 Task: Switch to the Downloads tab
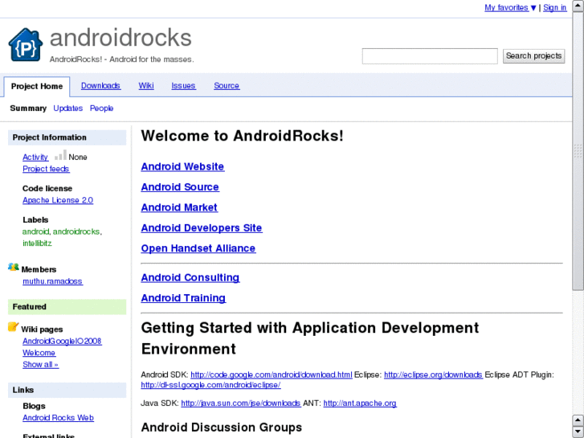(100, 86)
